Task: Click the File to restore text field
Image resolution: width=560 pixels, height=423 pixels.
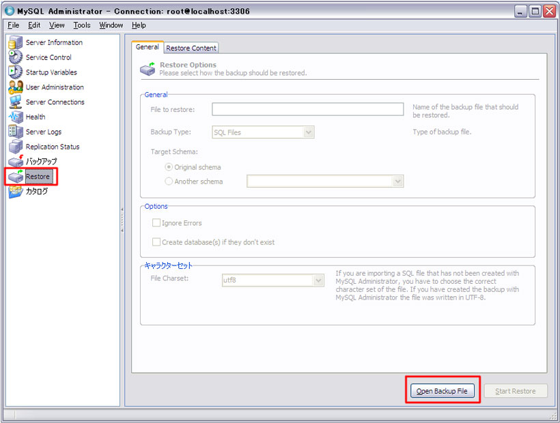Action: (x=308, y=109)
